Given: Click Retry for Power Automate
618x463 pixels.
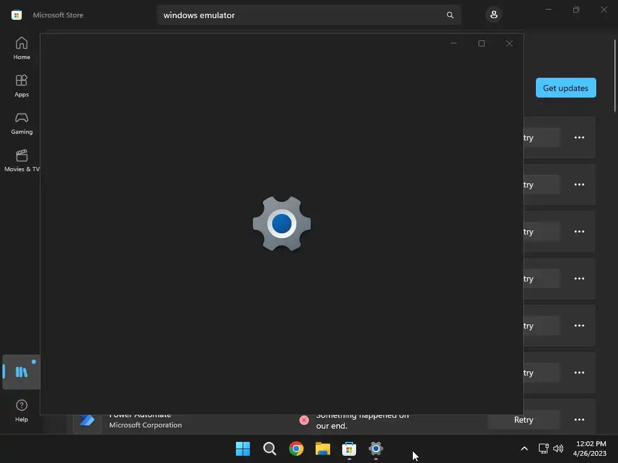Looking at the screenshot, I should click(x=523, y=420).
